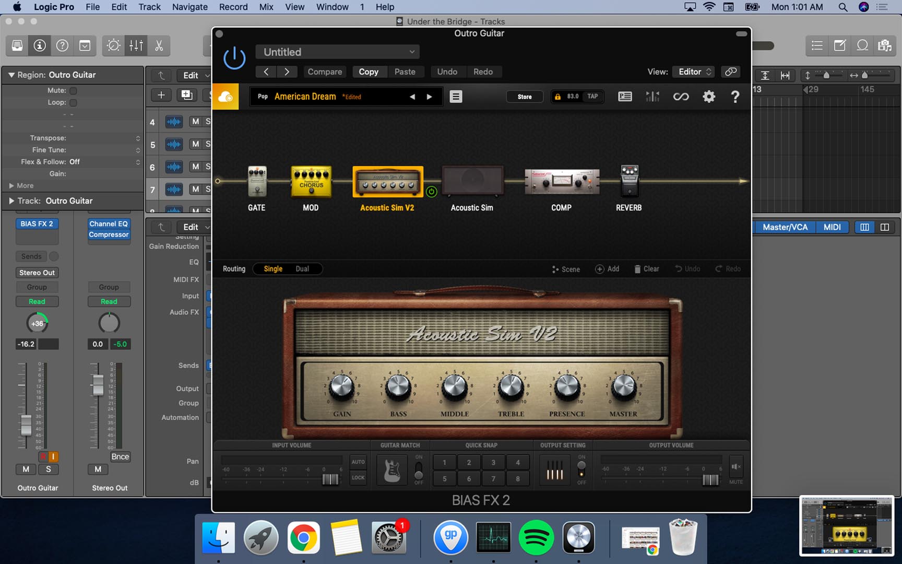This screenshot has width=902, height=564.
Task: Toggle the Mute checkbox in Region inspector
Action: tap(73, 90)
